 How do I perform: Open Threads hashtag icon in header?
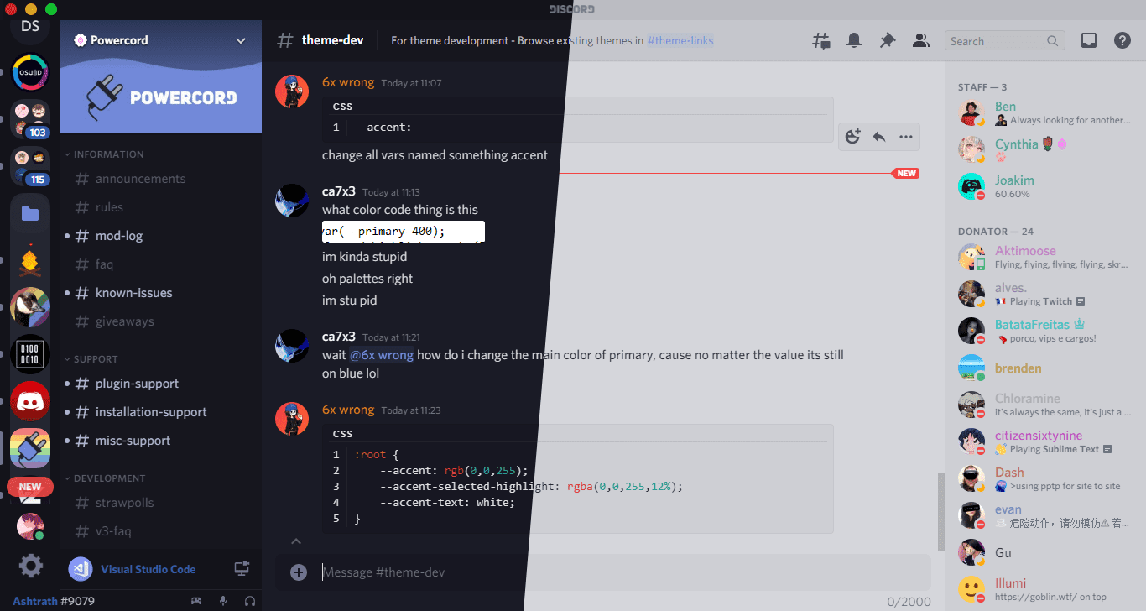[x=821, y=40]
